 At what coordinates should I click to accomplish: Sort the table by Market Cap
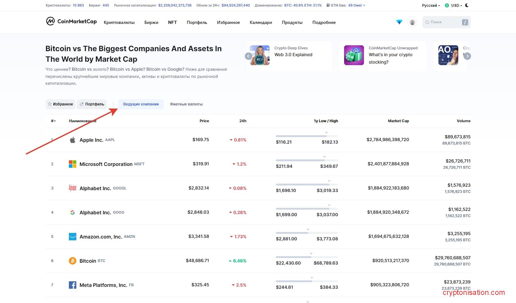coord(398,121)
